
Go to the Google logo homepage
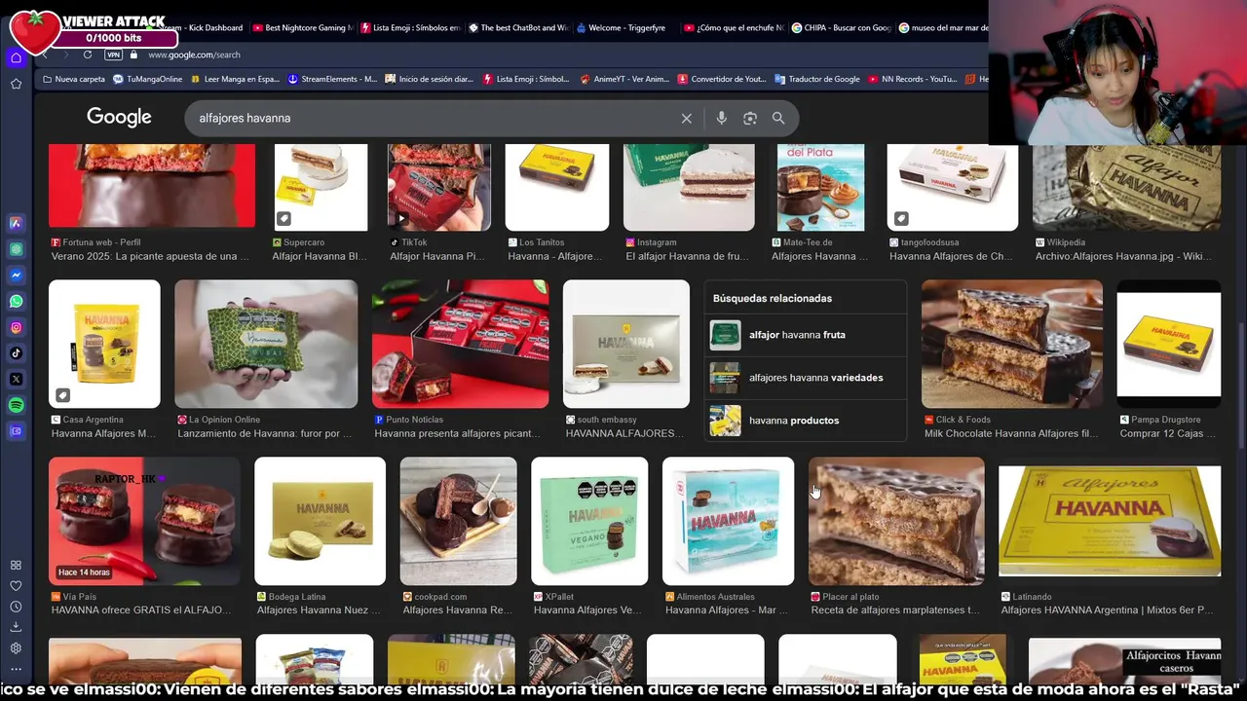pyautogui.click(x=119, y=117)
